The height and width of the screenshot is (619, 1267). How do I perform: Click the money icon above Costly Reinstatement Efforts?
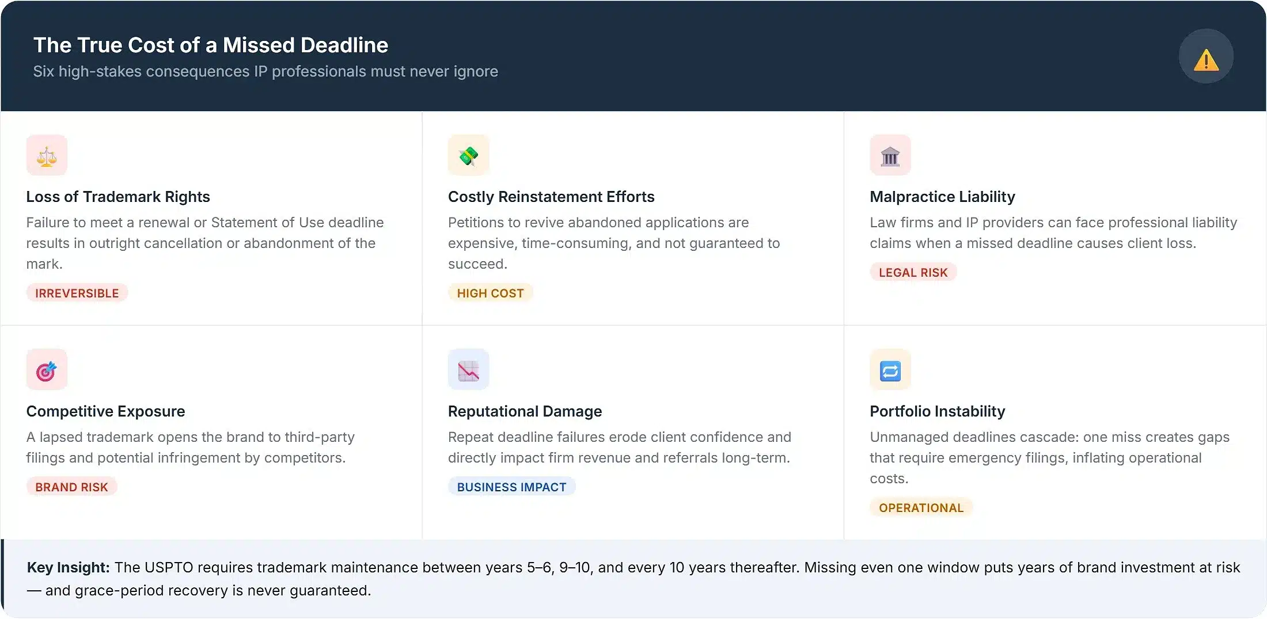[469, 155]
